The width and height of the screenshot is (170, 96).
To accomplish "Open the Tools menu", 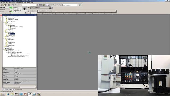I will point(25,2).
